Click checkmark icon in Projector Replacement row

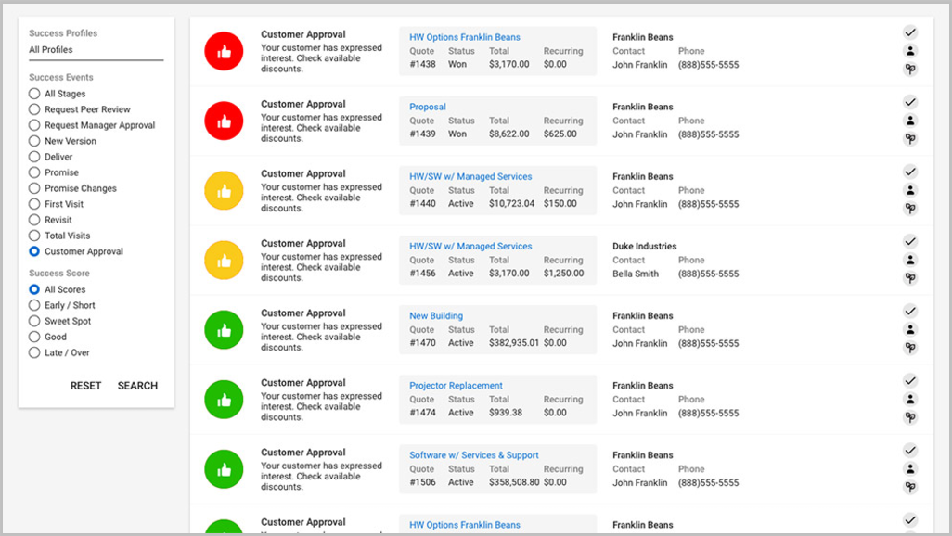[x=910, y=381]
